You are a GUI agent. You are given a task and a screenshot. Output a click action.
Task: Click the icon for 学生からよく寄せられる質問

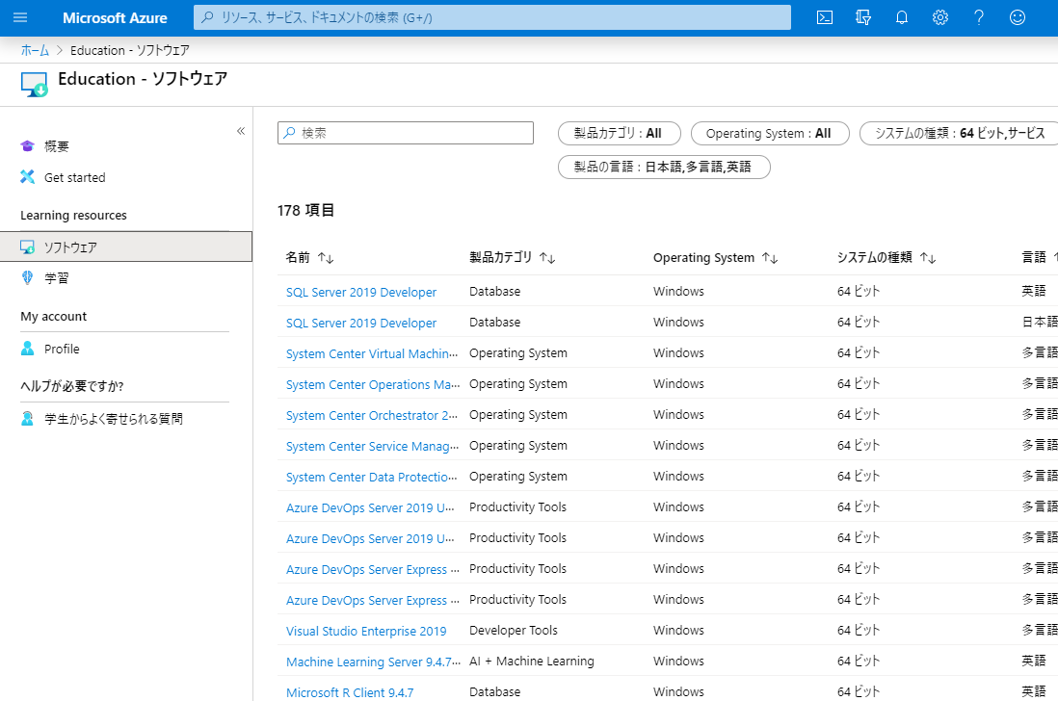[x=27, y=419]
